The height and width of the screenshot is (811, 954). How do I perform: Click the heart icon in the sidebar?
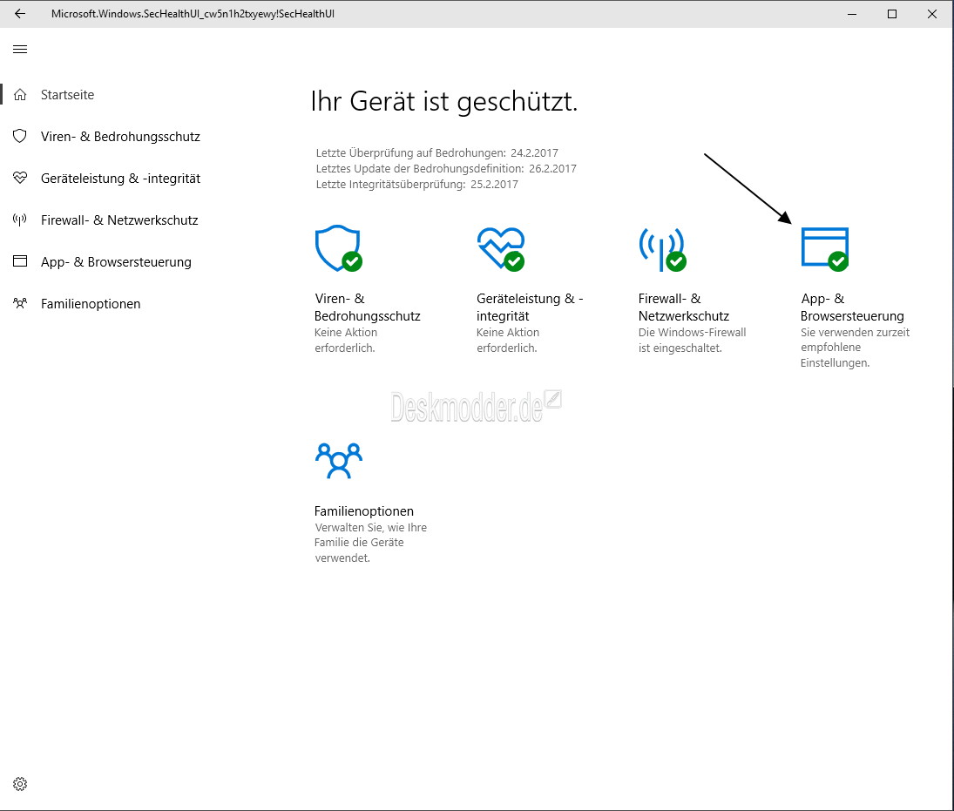click(x=20, y=178)
